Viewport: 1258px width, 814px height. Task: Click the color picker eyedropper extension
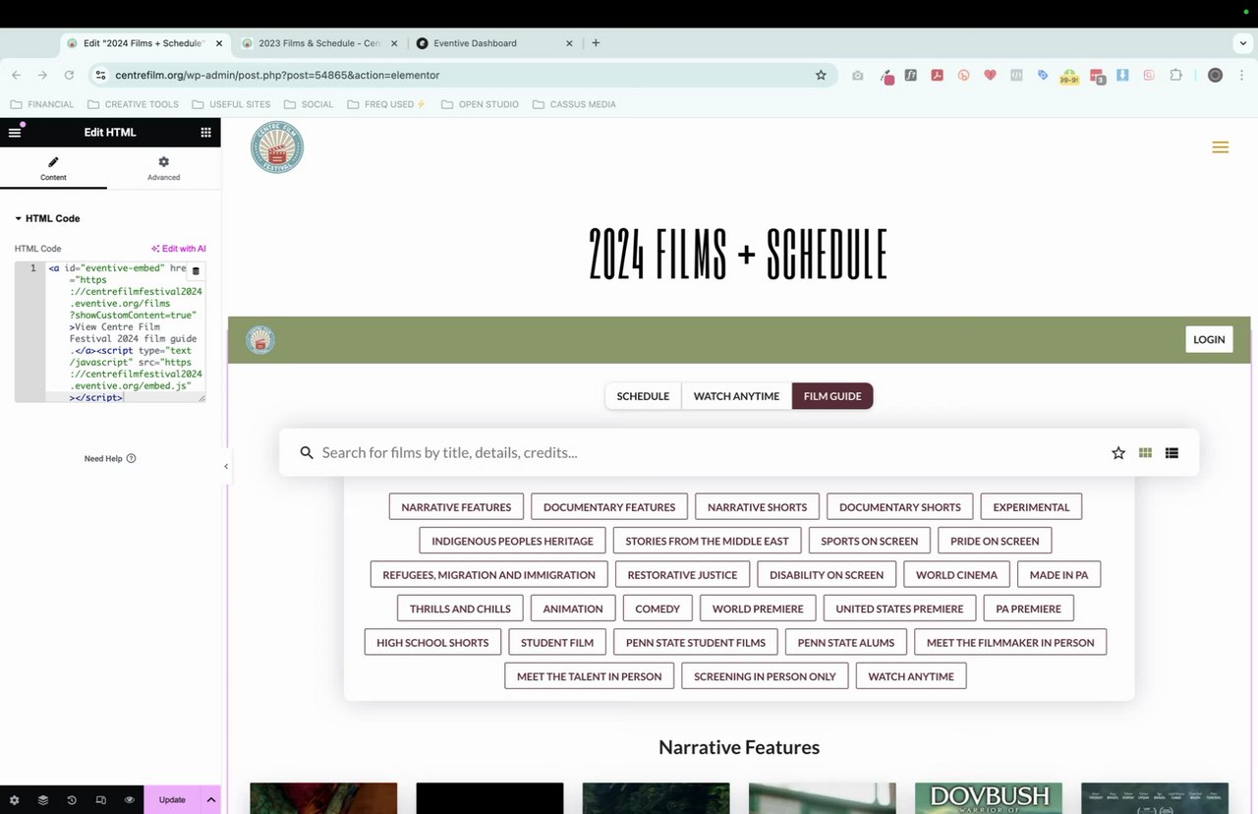886,76
